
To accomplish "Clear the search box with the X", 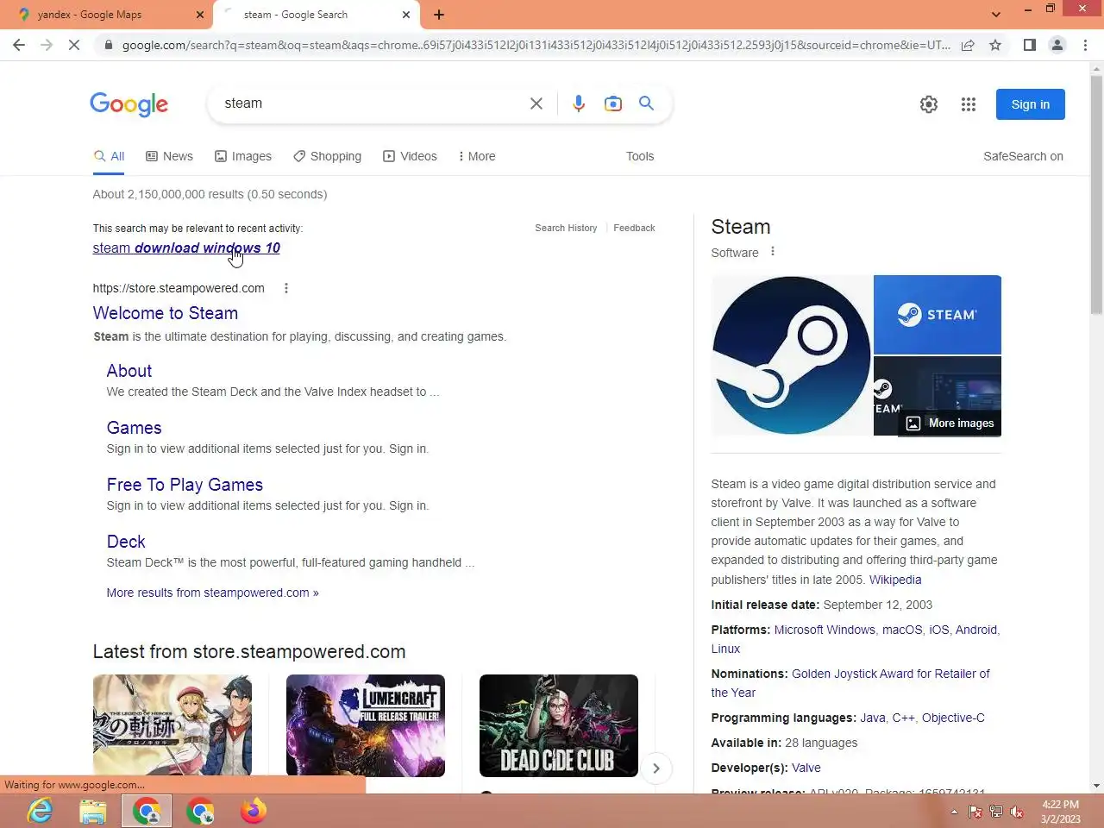I will click(536, 103).
